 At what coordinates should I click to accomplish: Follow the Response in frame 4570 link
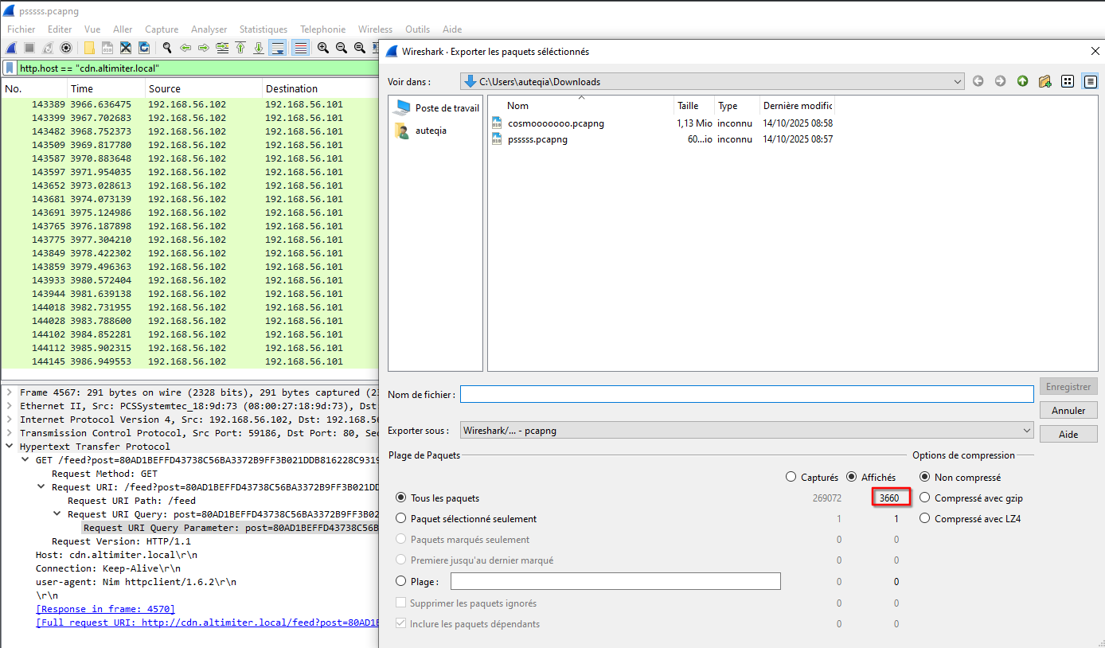tap(105, 609)
